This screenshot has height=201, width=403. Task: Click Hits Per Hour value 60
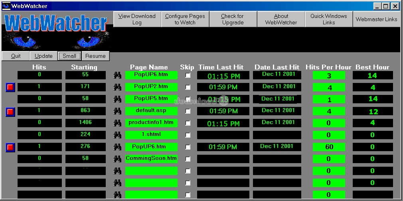point(329,147)
